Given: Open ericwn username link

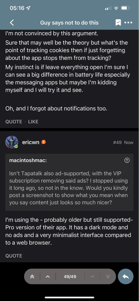Looking at the screenshot, I should pos(30,142).
